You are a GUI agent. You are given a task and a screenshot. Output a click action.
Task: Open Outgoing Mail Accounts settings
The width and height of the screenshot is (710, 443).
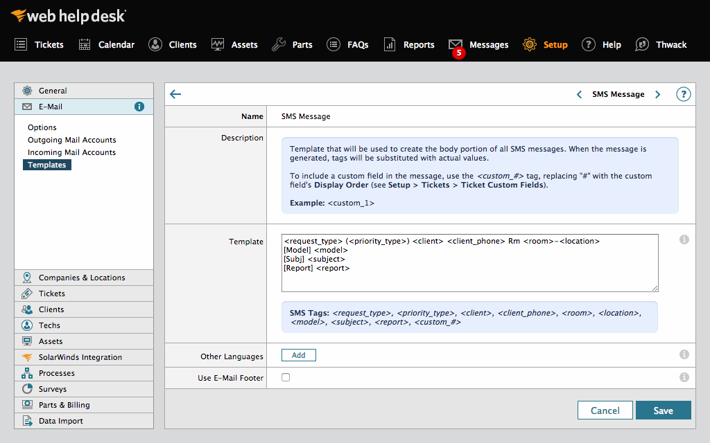(73, 139)
